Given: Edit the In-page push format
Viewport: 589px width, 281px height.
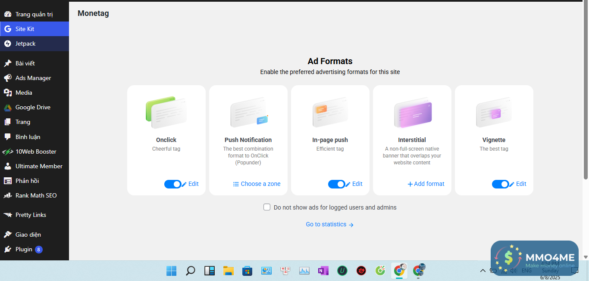Looking at the screenshot, I should (x=354, y=184).
